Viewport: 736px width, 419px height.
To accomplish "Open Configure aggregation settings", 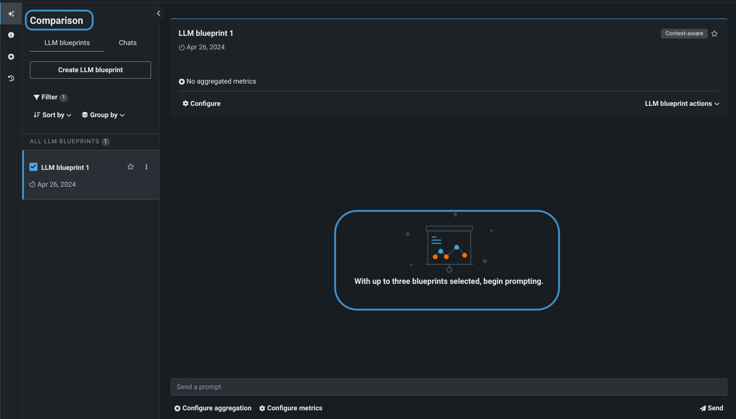I will (213, 408).
